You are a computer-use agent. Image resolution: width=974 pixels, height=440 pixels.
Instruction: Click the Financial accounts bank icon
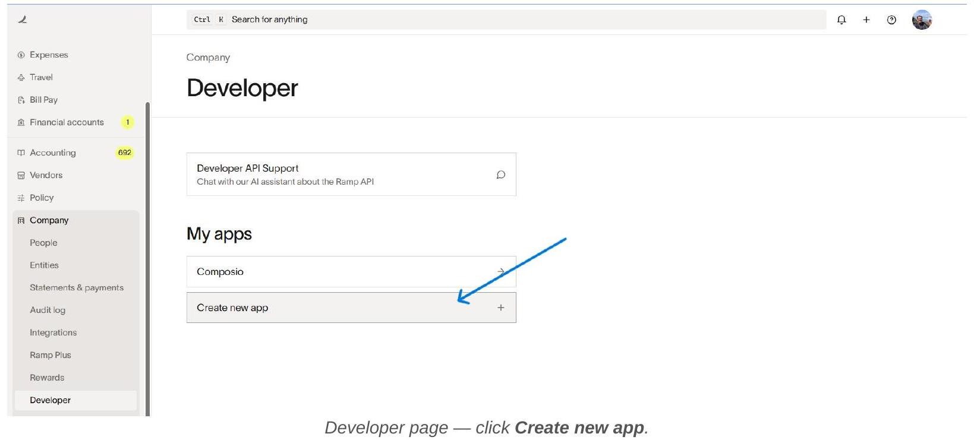pos(21,122)
